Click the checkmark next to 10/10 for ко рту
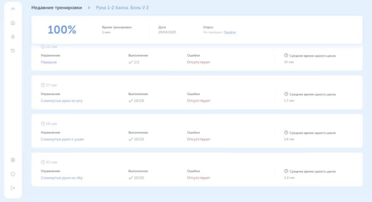372x202 pixels. (130, 101)
